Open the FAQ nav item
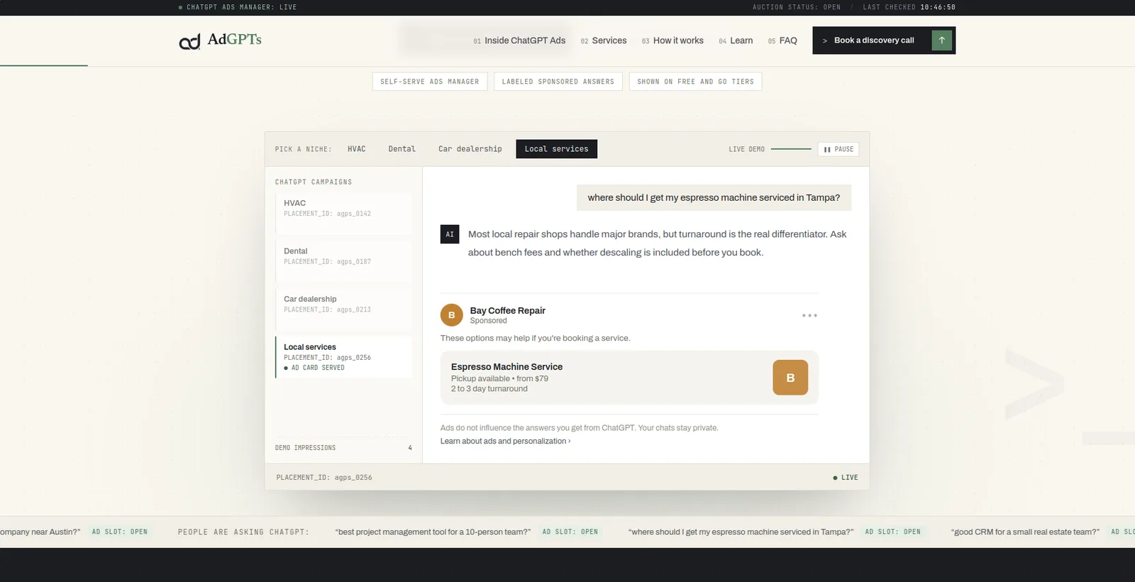 [782, 40]
